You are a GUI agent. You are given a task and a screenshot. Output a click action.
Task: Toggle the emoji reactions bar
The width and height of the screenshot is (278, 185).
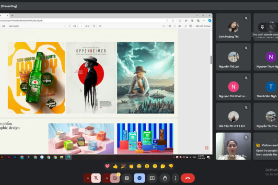[x=139, y=178]
